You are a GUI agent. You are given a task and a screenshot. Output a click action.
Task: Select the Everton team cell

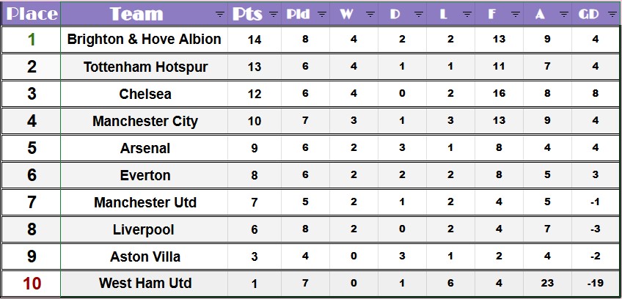[x=145, y=175]
